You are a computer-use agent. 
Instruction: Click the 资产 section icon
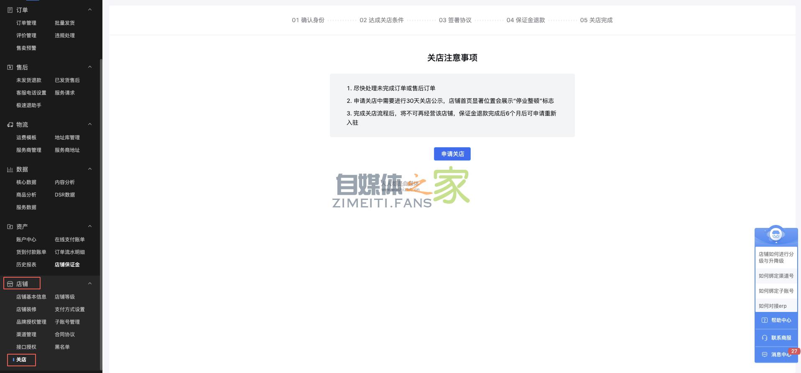coord(10,227)
